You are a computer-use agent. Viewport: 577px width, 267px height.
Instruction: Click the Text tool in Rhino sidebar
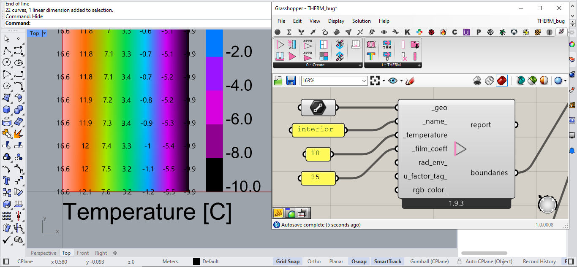(x=7, y=181)
